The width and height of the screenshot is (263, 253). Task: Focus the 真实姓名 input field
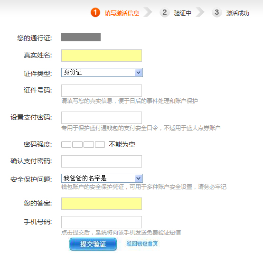pos(102,56)
